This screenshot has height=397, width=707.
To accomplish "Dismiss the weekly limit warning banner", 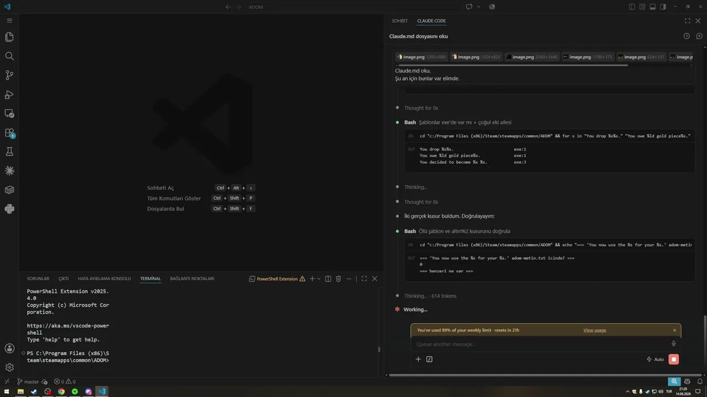I will click(x=674, y=330).
